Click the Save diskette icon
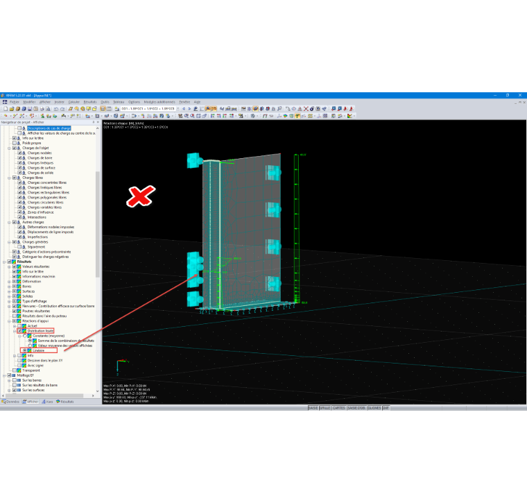527x503 pixels. (30, 109)
